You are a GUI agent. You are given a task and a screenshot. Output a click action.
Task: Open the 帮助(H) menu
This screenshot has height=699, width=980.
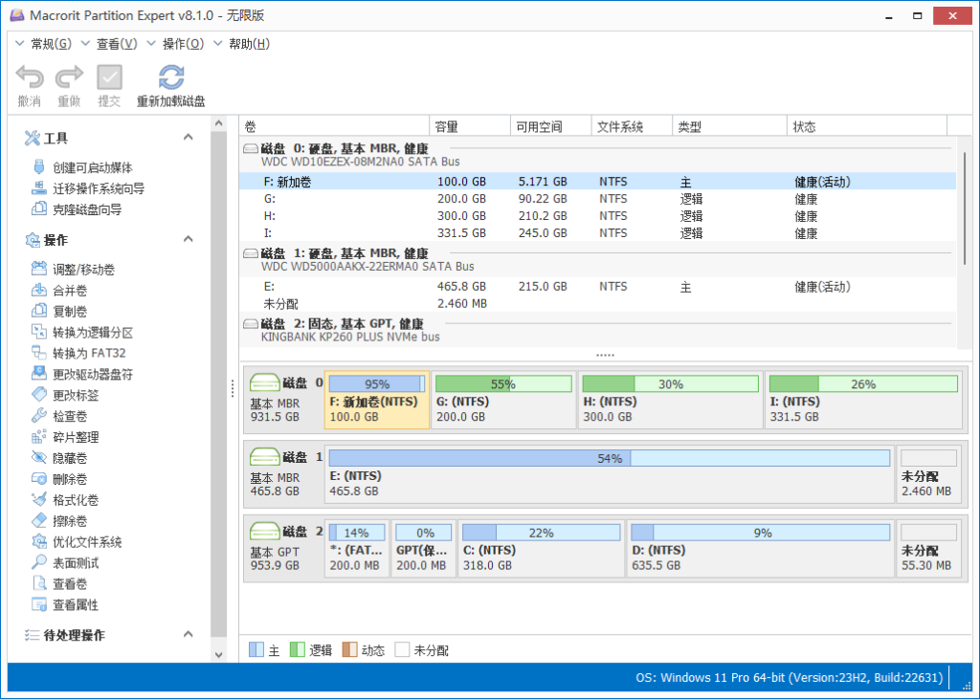pos(250,44)
